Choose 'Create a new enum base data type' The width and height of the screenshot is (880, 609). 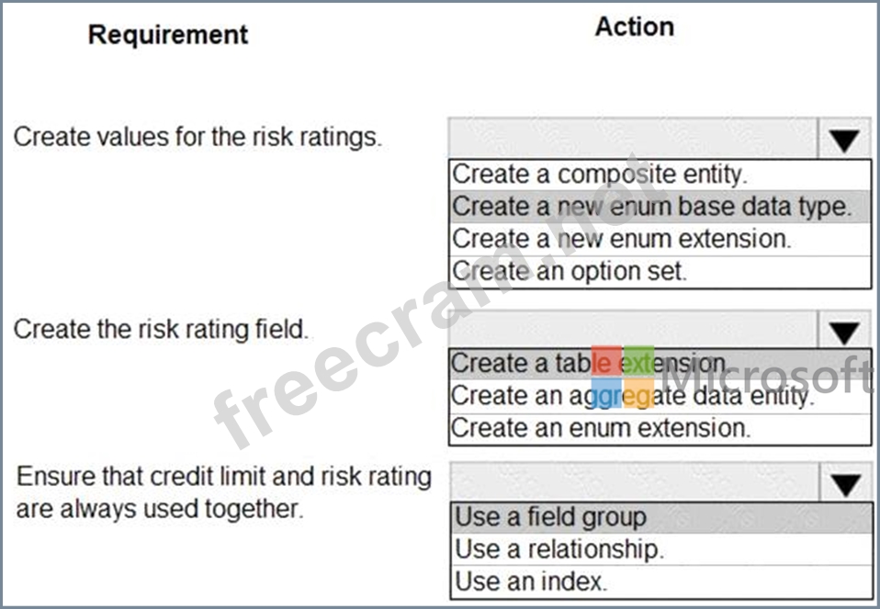pos(660,207)
